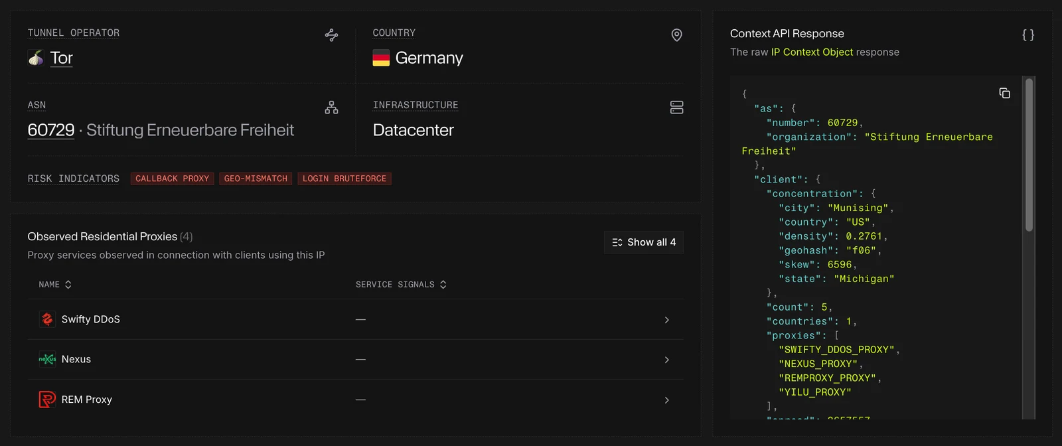
Task: Sort proxies by Service Signals column
Action: [x=401, y=284]
